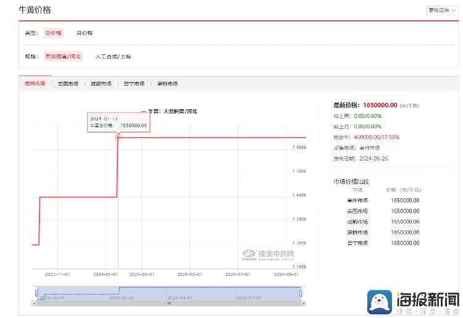Open the dropdown in the top-right corner

point(441,10)
